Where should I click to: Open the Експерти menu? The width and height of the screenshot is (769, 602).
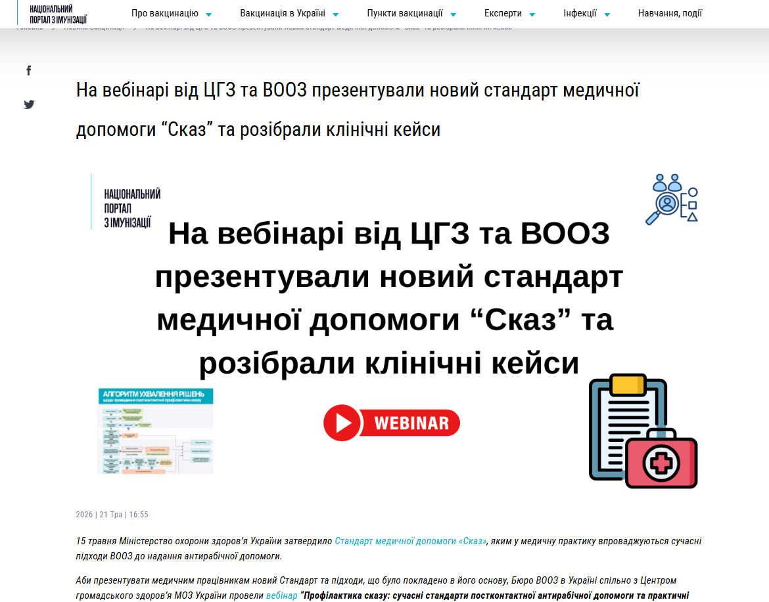click(503, 13)
